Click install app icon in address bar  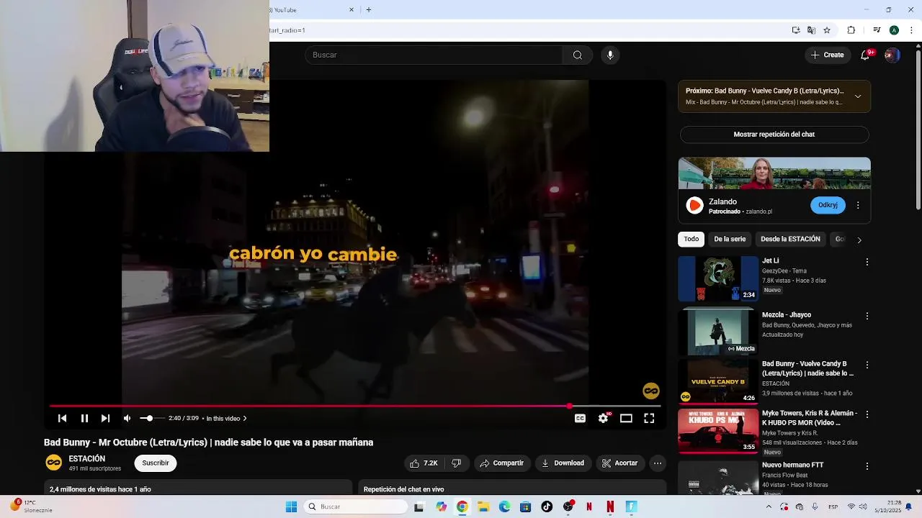point(796,30)
